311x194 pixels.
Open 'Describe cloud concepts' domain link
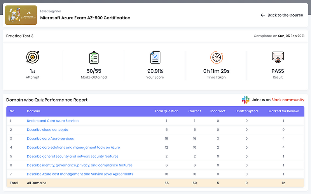[47, 130]
